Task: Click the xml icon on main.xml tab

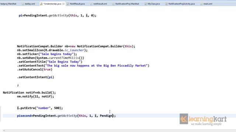Action: pos(201,4)
